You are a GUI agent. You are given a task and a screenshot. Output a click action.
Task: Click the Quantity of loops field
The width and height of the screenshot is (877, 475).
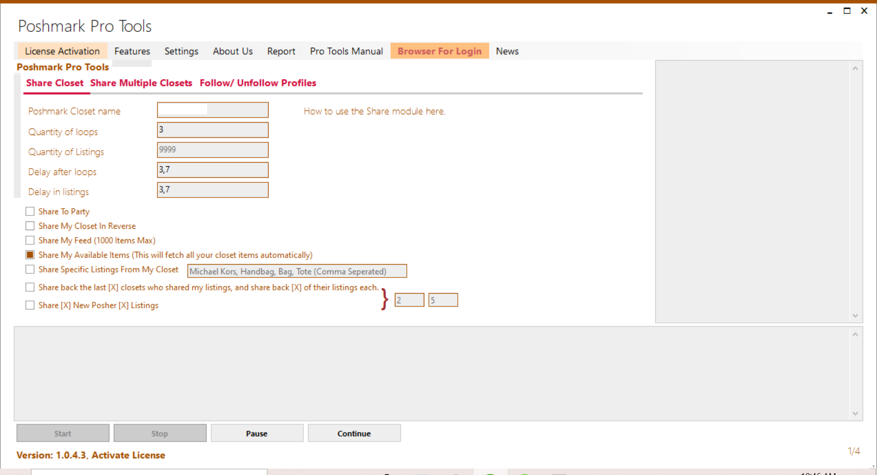213,130
